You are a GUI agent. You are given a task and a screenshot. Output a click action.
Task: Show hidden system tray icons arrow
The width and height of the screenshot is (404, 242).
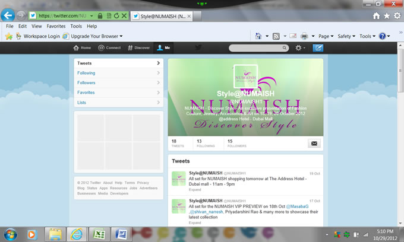click(327, 234)
